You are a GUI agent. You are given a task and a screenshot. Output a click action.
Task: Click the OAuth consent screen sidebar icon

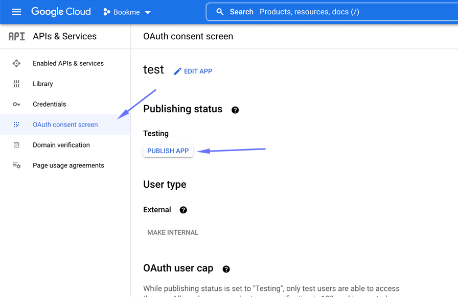click(x=16, y=125)
